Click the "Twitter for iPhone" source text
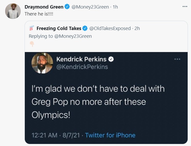This screenshot has width=191, height=146. (110, 135)
